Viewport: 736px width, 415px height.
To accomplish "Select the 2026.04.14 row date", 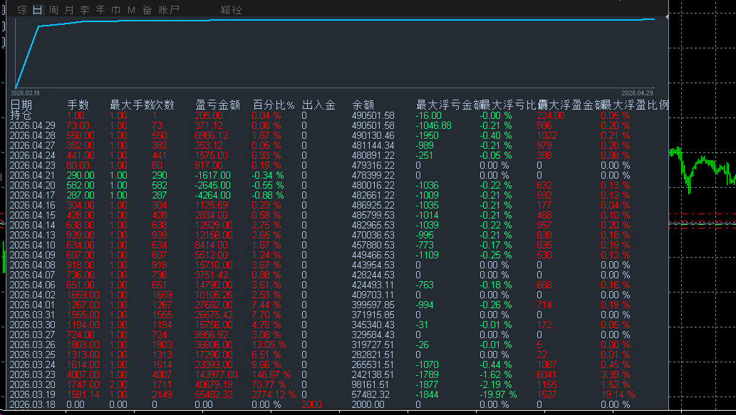I will point(32,225).
